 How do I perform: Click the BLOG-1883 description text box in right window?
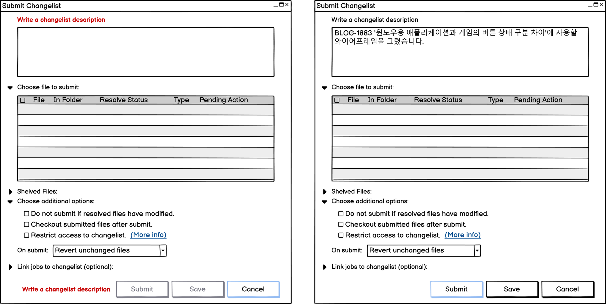460,52
